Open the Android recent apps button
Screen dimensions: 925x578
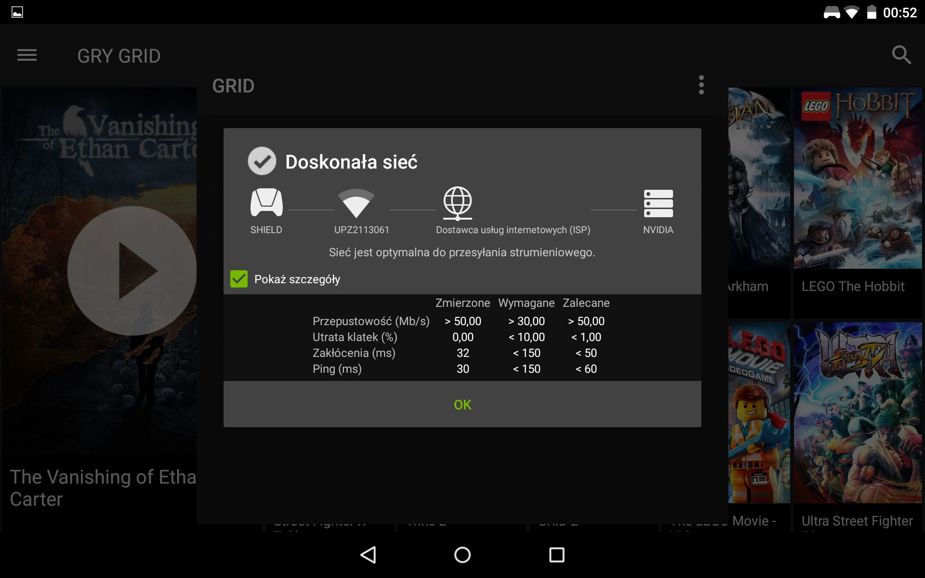(557, 555)
